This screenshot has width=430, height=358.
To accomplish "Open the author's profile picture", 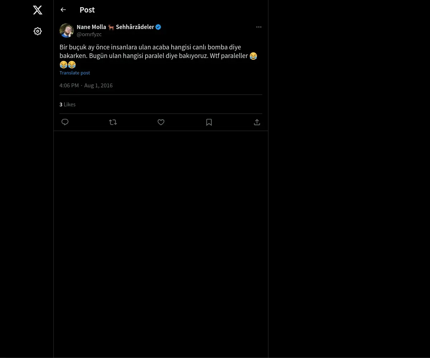I will (67, 30).
